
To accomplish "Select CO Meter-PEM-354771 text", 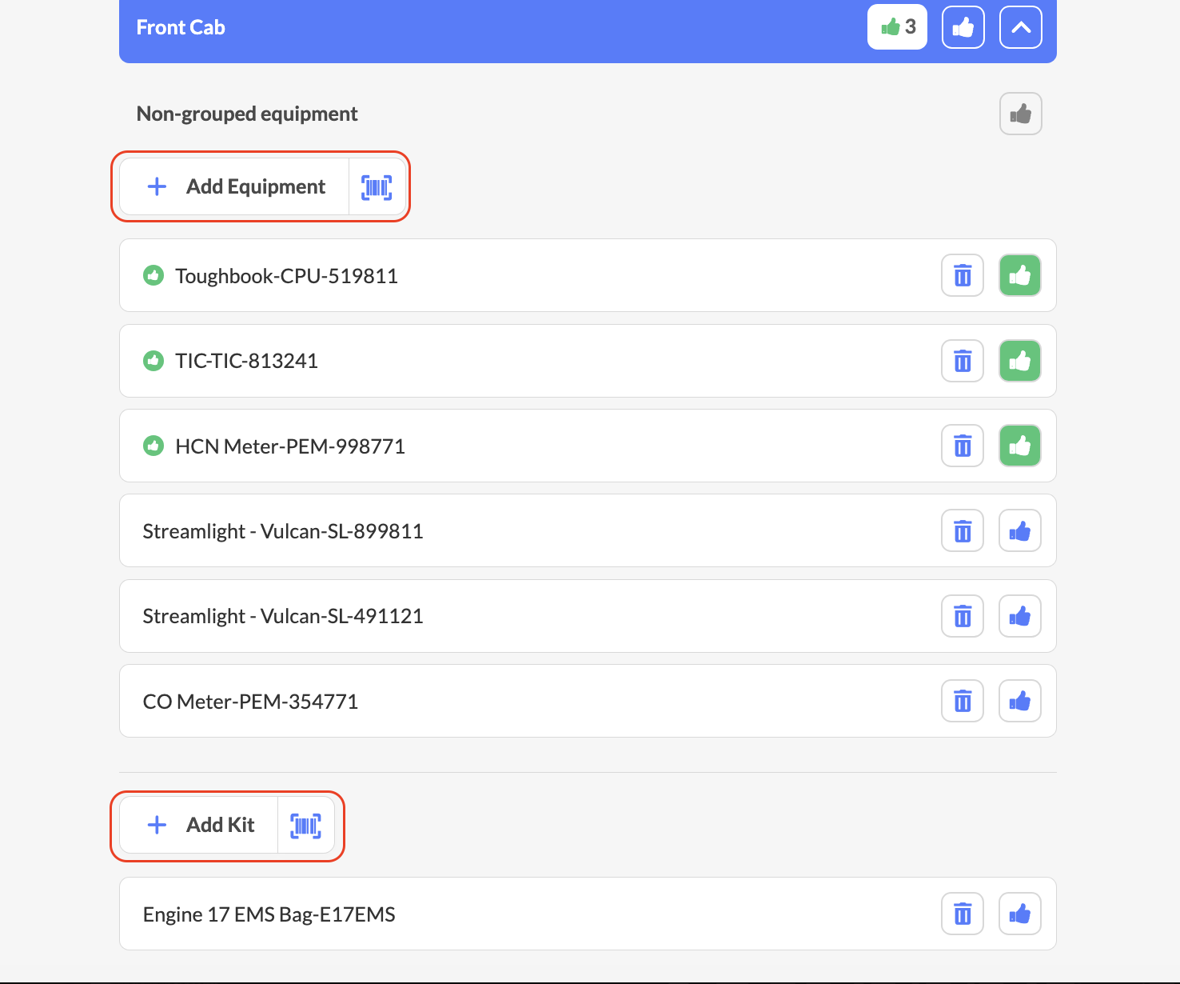I will click(250, 702).
